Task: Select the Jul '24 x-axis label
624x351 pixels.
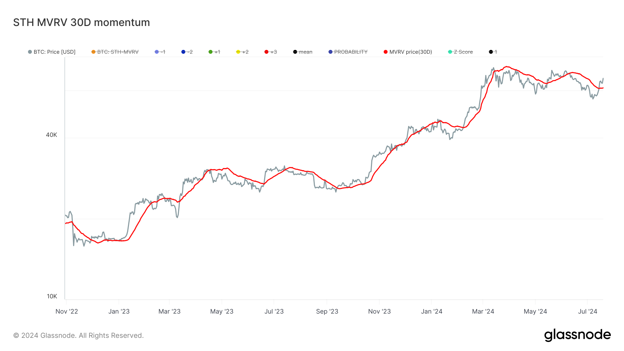Action: pos(588,311)
